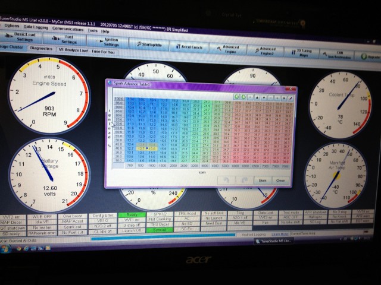Click the plus increase-by icon in table toolbar

tap(277, 99)
